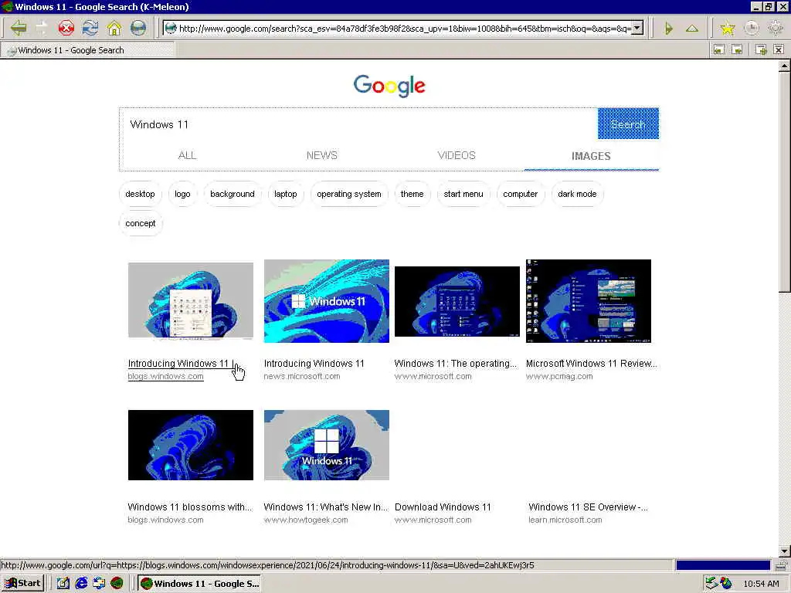Go to the Home page icon

pyautogui.click(x=114, y=28)
